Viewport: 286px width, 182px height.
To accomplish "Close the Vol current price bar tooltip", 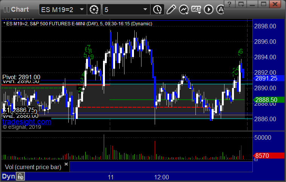I will (66, 165).
